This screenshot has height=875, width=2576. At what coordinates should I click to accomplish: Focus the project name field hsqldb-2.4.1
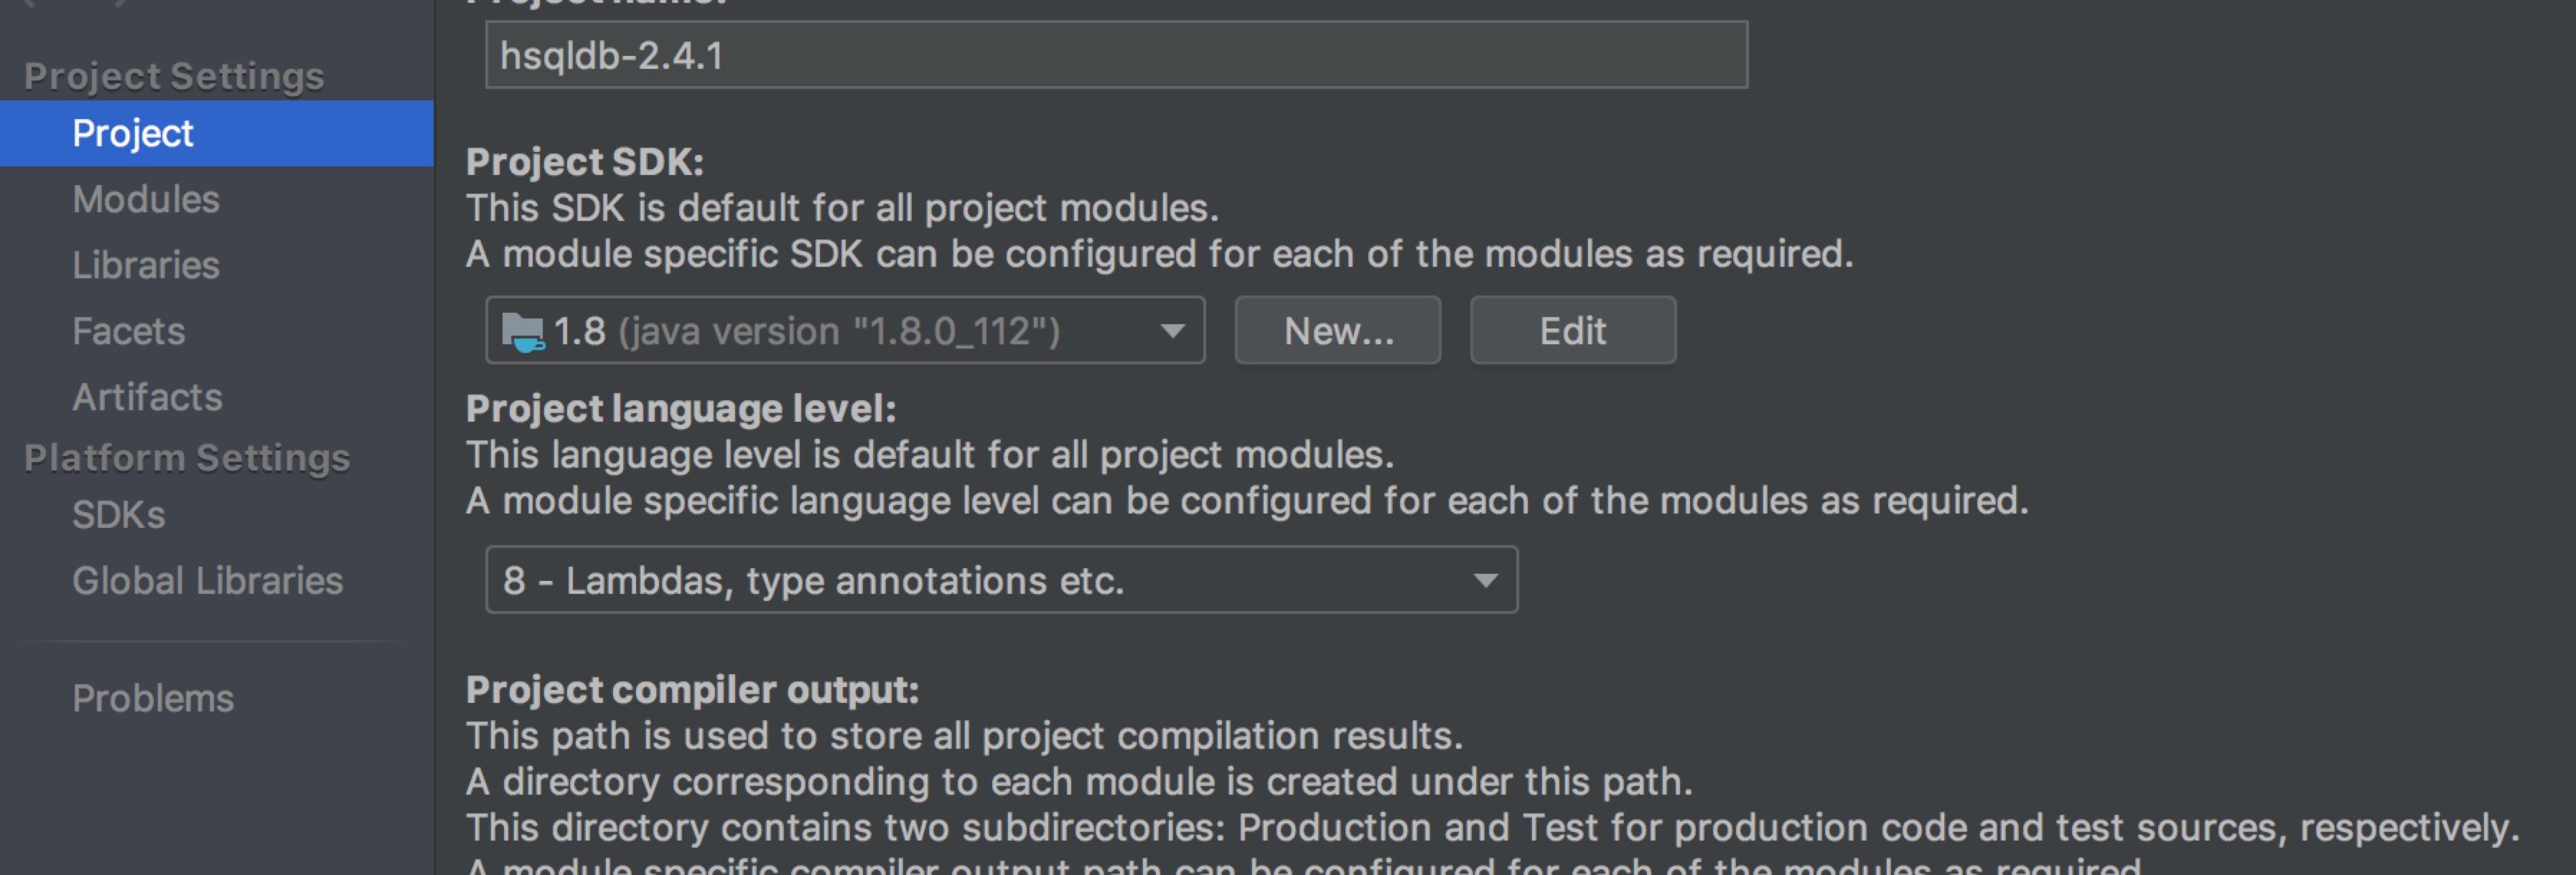point(1116,56)
